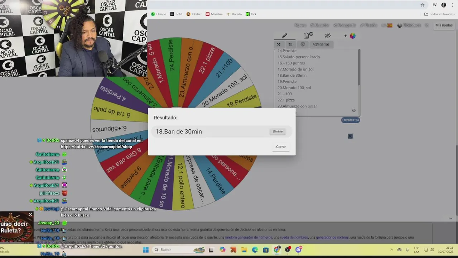Toggle hide entries eye icon
Image resolution: width=458 pixels, height=258 pixels.
click(327, 35)
